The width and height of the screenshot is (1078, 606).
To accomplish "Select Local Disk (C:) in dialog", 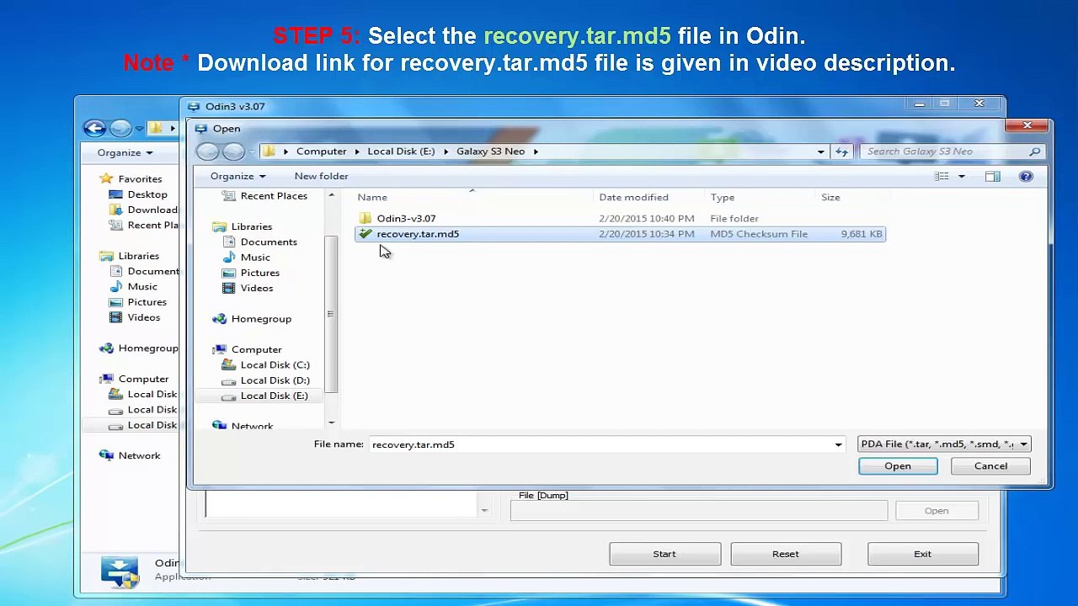I will 275,364.
